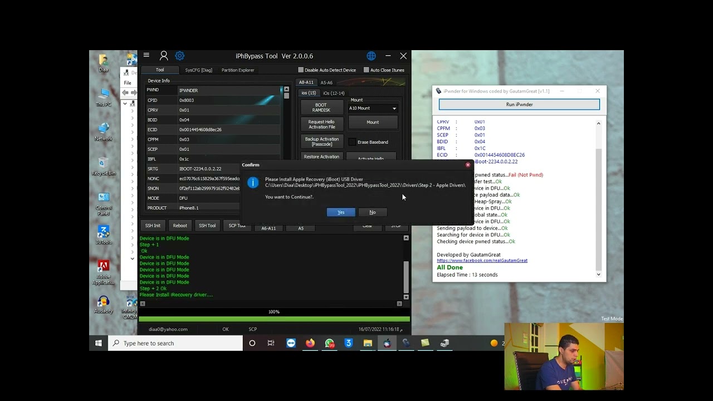Select A5-A6 tab
The image size is (713, 401).
(326, 82)
